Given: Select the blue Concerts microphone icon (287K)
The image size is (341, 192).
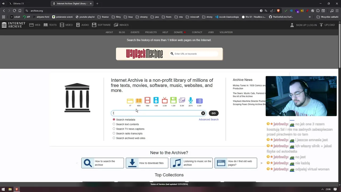Looking at the screenshot, I should tap(191, 101).
